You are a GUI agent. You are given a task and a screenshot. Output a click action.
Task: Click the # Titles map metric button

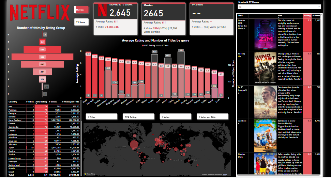click(102, 117)
